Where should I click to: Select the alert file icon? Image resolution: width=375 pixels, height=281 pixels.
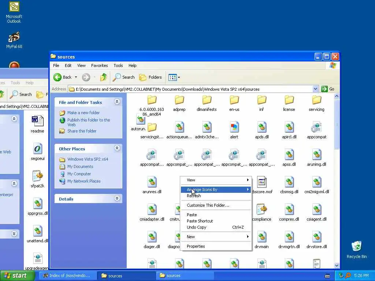pos(234,127)
